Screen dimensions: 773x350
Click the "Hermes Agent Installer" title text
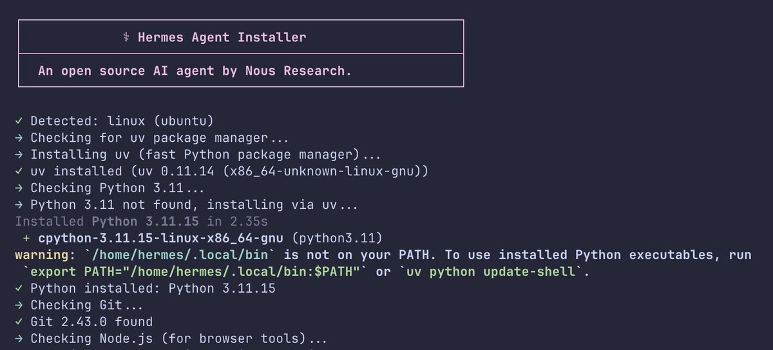[222, 37]
